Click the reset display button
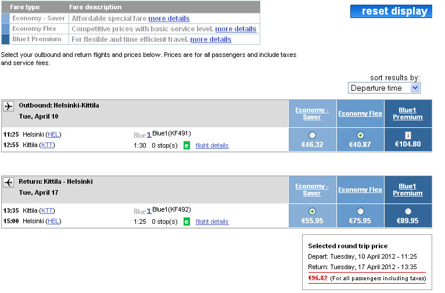Screen dimensions: 445x293 click(x=391, y=12)
